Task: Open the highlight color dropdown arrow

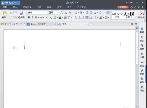Action: 57,18
